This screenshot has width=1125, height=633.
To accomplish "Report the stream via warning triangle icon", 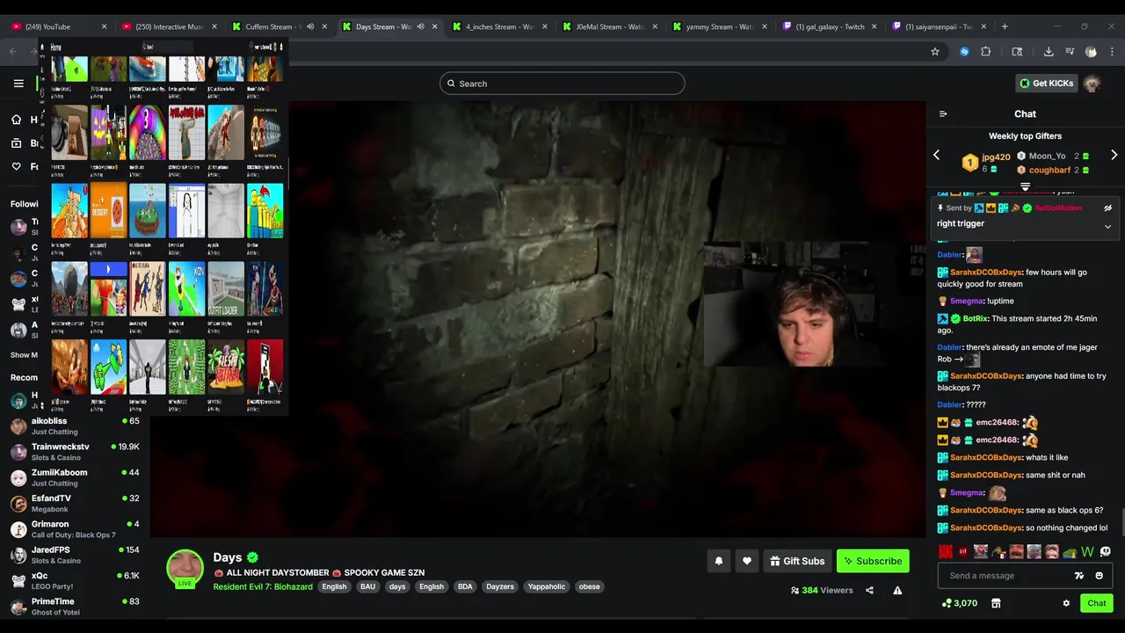I will pos(897,590).
